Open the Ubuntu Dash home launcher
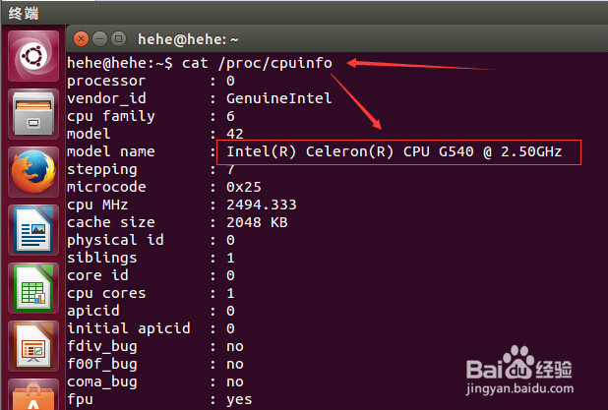 tap(33, 56)
